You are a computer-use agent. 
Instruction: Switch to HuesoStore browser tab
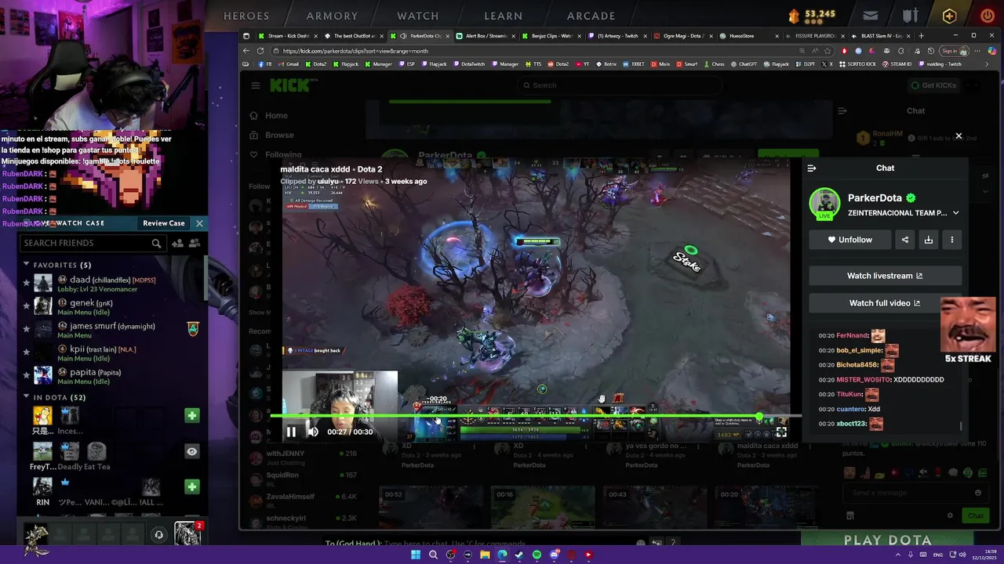coord(751,36)
